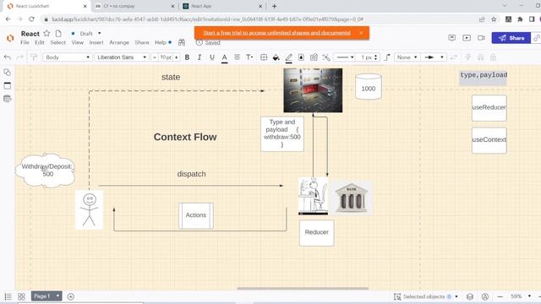The image size is (541, 304).
Task: Open text options T menu
Action: pyautogui.click(x=249, y=57)
